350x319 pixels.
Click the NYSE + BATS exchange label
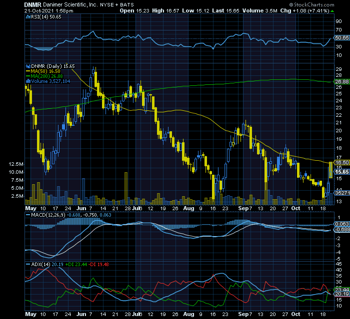pyautogui.click(x=116, y=4)
